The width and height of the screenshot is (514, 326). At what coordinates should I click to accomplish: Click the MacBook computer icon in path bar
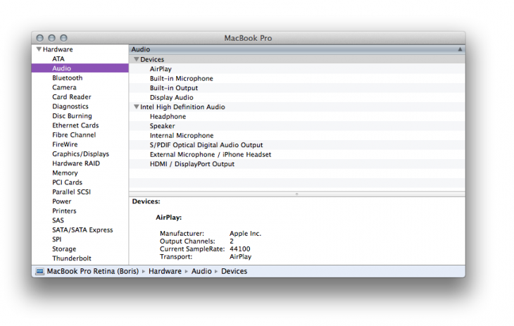tap(40, 271)
